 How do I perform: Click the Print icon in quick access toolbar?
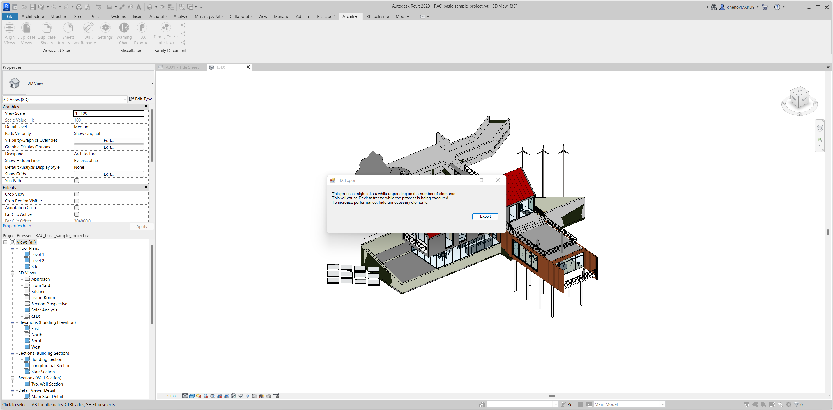point(79,7)
